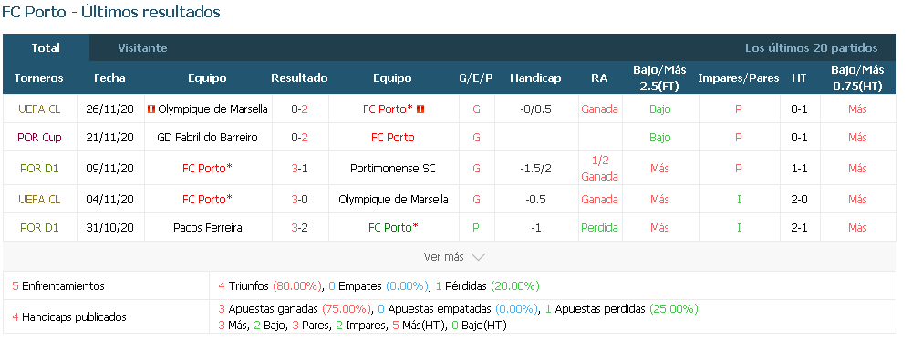Open the UEFA CL tournament link dated 26/11/20
This screenshot has width=912, height=342.
39,109
